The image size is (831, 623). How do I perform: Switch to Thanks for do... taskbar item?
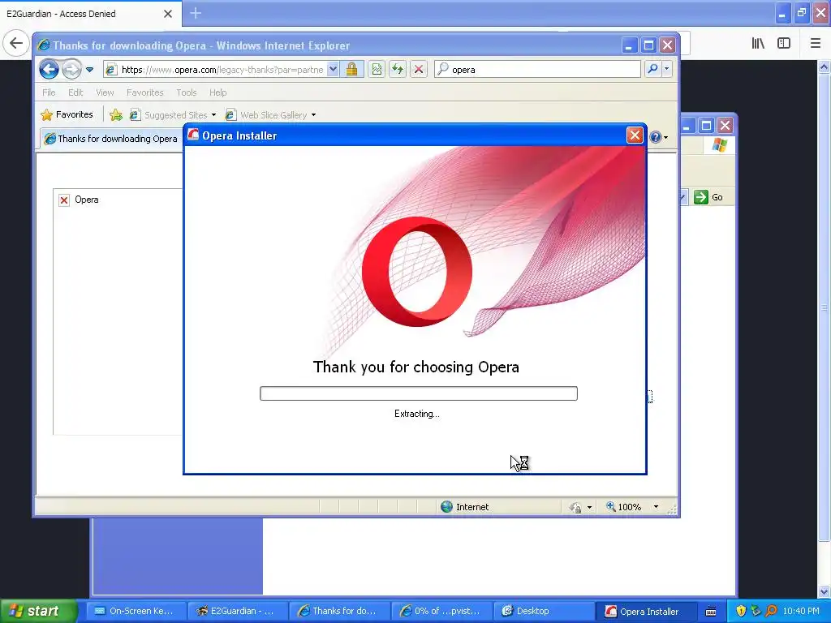339,611
